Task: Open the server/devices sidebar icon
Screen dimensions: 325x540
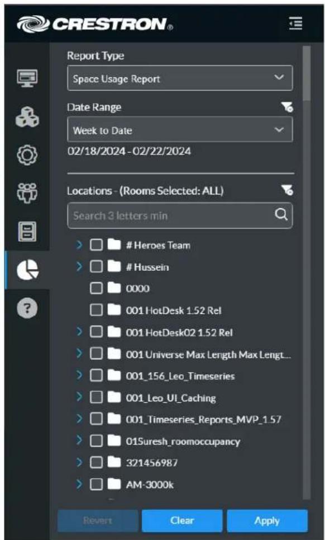Action: tap(27, 232)
